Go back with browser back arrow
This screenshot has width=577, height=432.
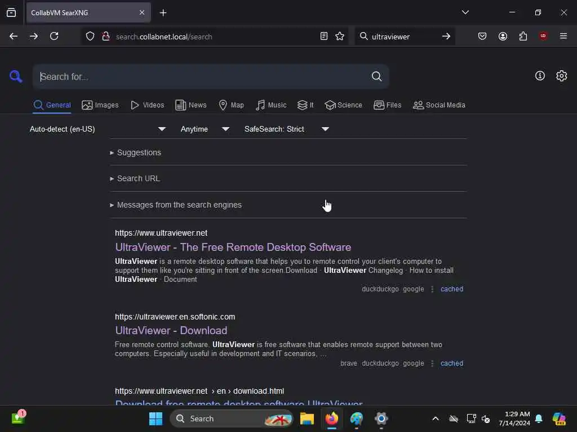[x=14, y=36]
